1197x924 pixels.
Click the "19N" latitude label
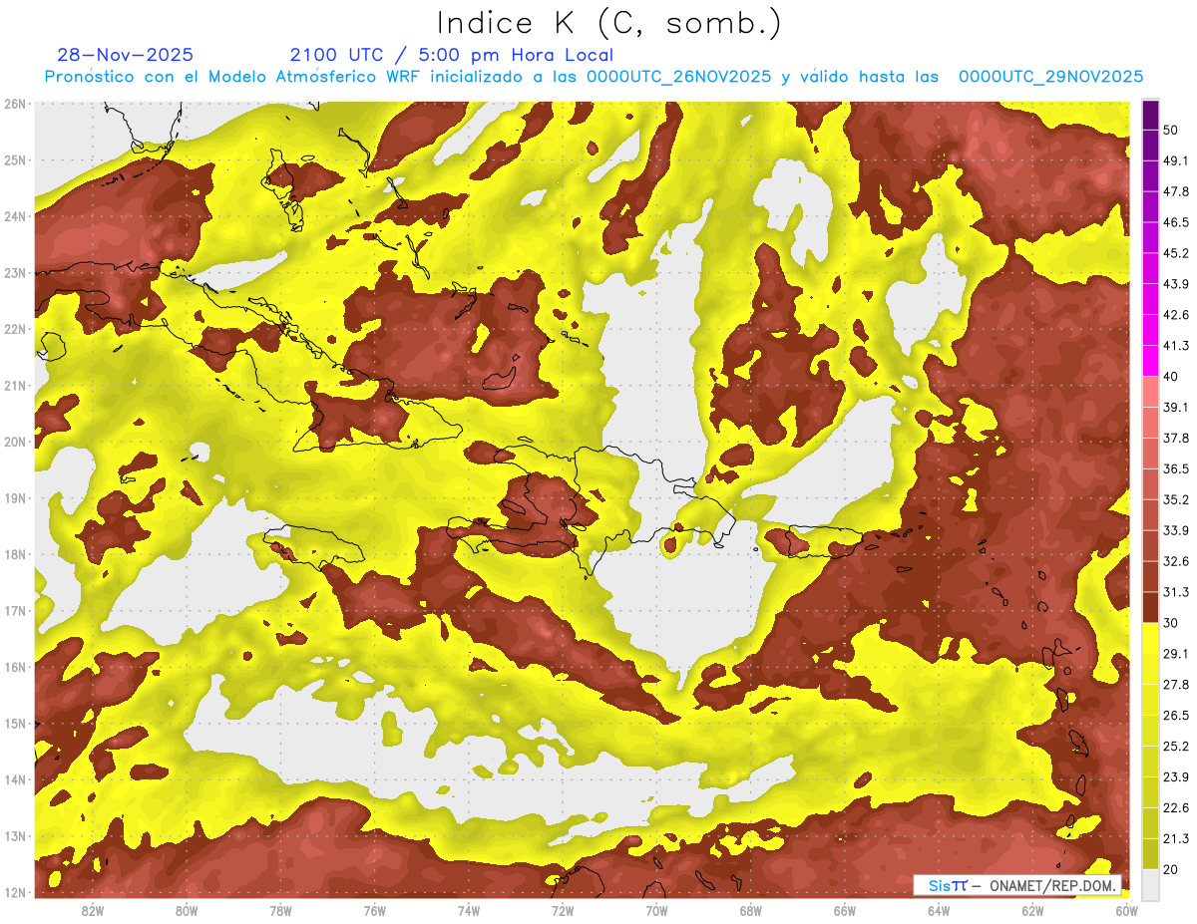(16, 497)
